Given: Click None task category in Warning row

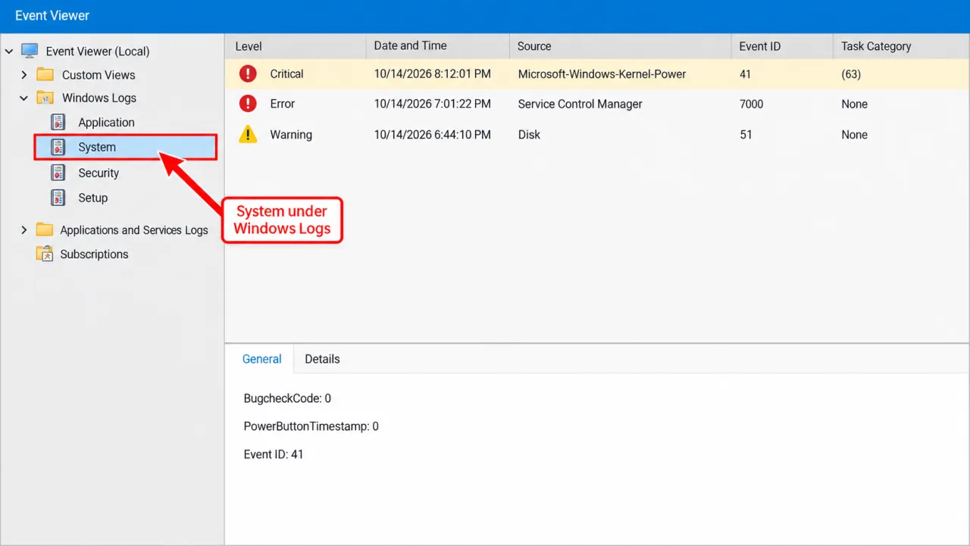Looking at the screenshot, I should click(x=855, y=135).
